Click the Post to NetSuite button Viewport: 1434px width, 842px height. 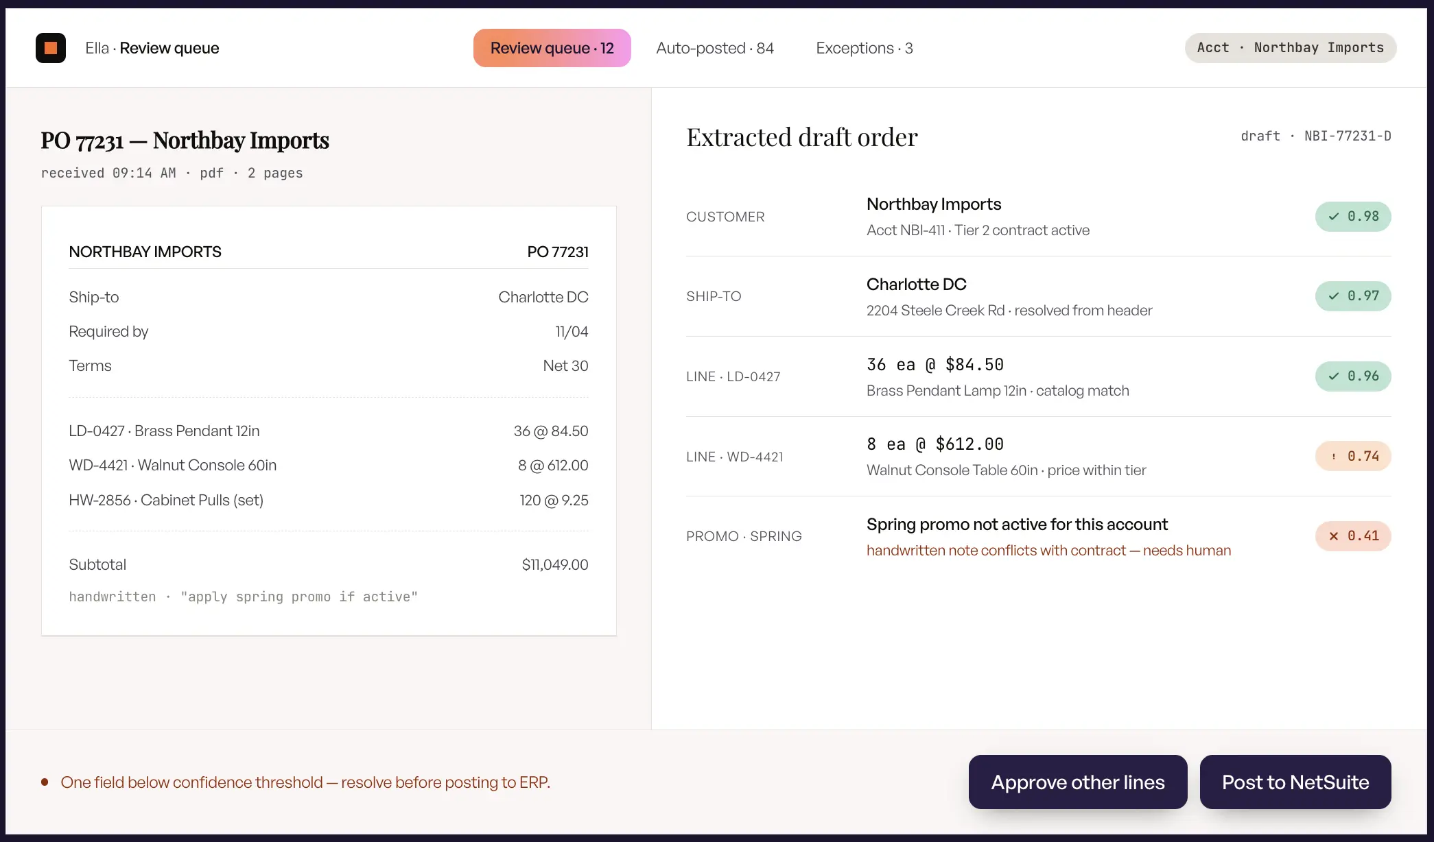pos(1295,782)
